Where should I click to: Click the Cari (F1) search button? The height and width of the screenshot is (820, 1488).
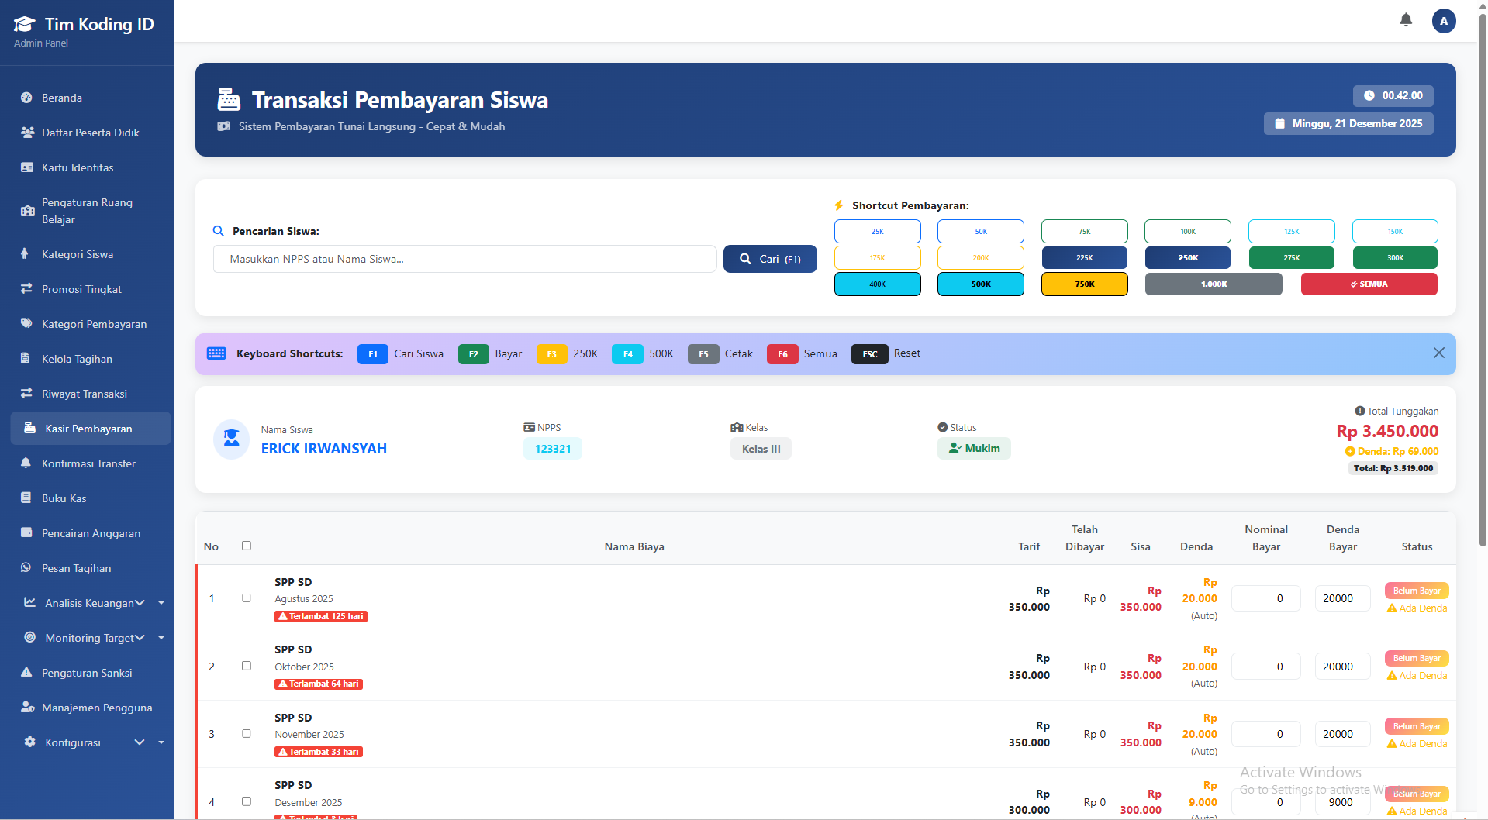pyautogui.click(x=769, y=258)
